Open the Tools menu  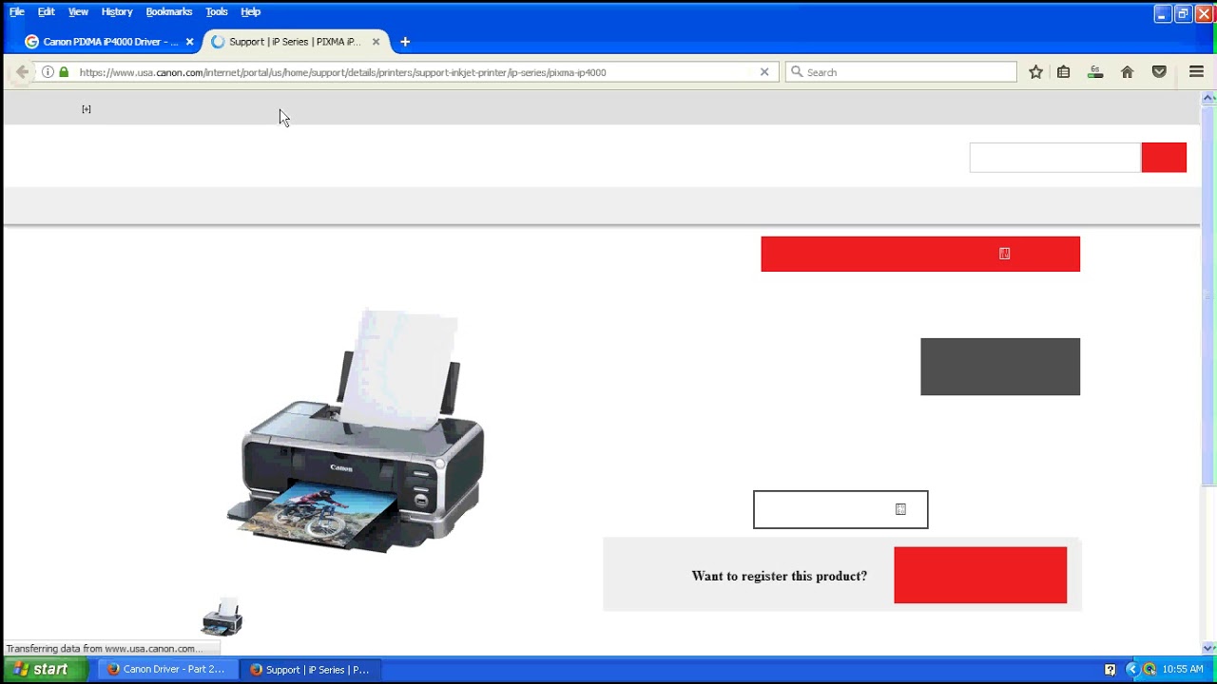[x=217, y=11]
